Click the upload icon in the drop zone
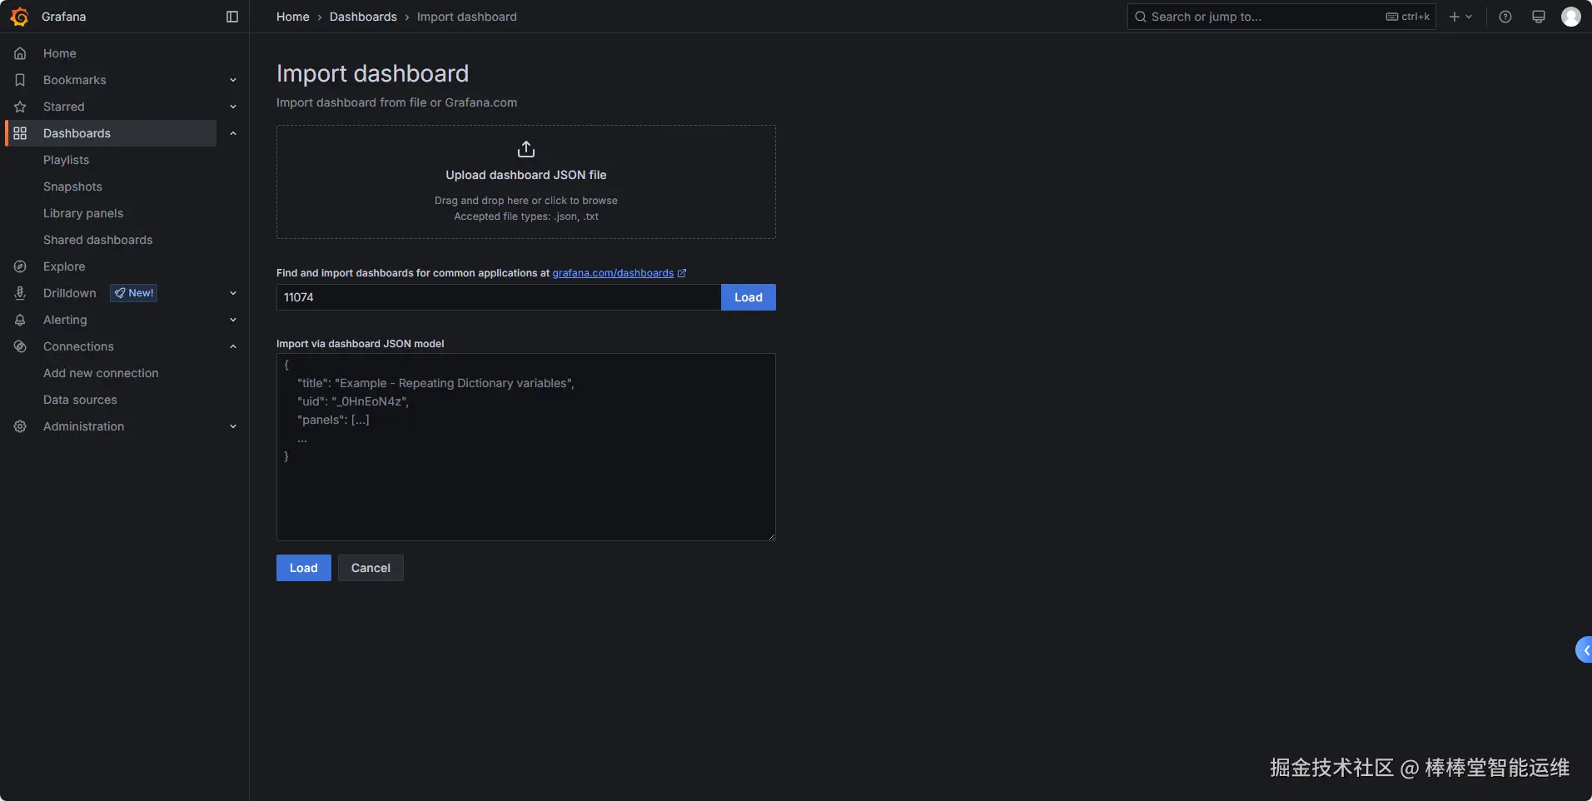The image size is (1592, 801). click(x=526, y=149)
